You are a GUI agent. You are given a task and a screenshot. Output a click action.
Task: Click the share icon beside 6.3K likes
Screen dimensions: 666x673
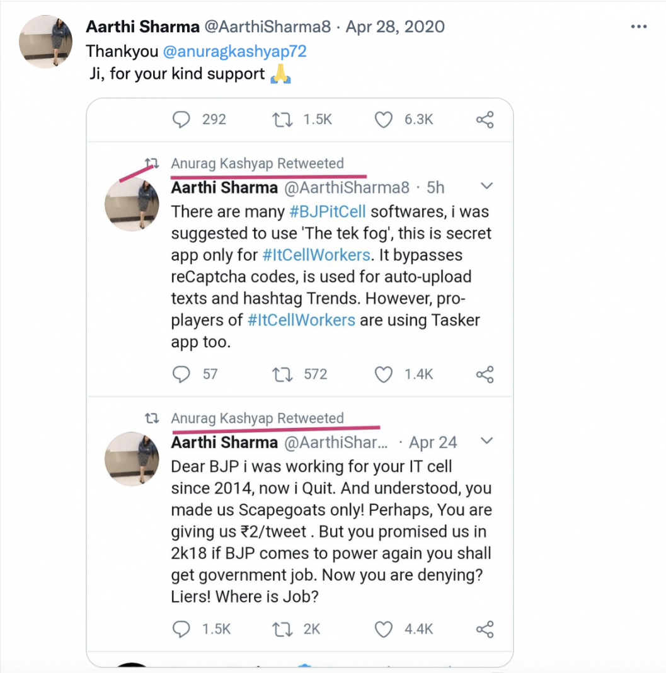tap(484, 120)
